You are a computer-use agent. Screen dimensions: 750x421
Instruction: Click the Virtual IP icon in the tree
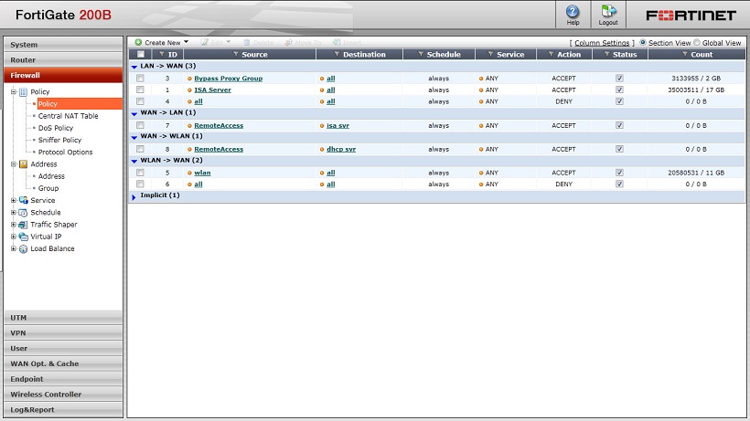pos(23,237)
